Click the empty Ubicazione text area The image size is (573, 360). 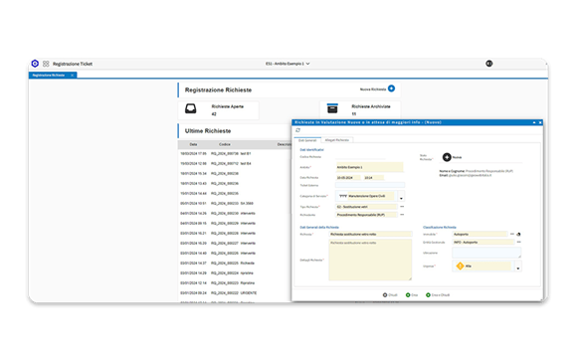486,253
